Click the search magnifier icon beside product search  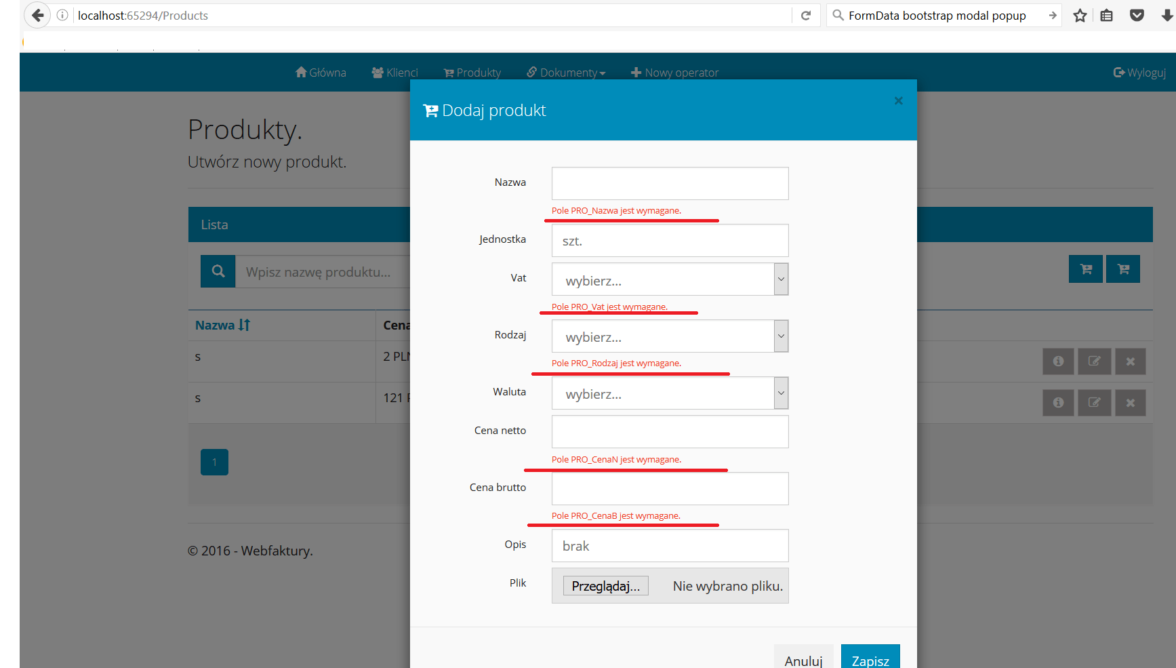tap(218, 271)
